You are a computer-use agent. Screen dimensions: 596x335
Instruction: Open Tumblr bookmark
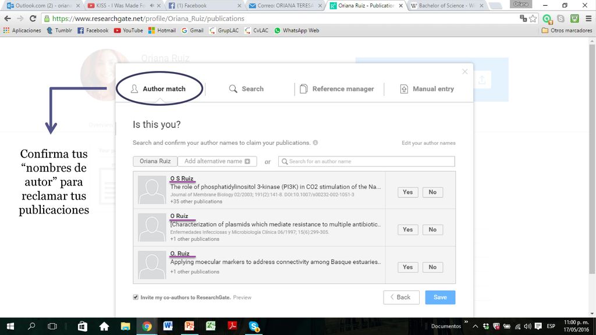coord(59,30)
